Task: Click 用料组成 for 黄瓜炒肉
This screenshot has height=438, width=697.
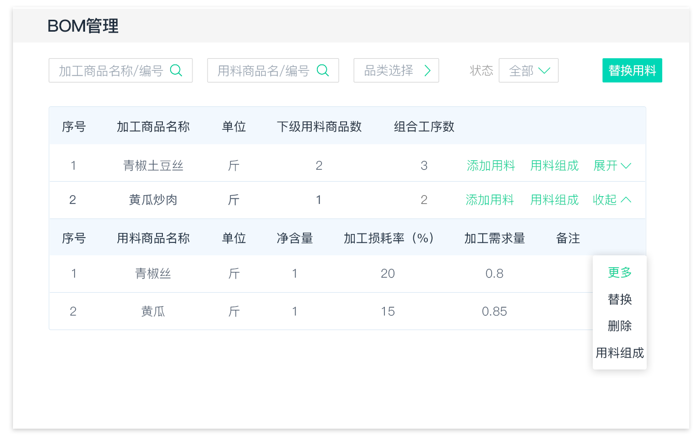Action: pos(554,200)
